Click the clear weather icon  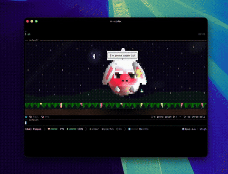click(90, 129)
